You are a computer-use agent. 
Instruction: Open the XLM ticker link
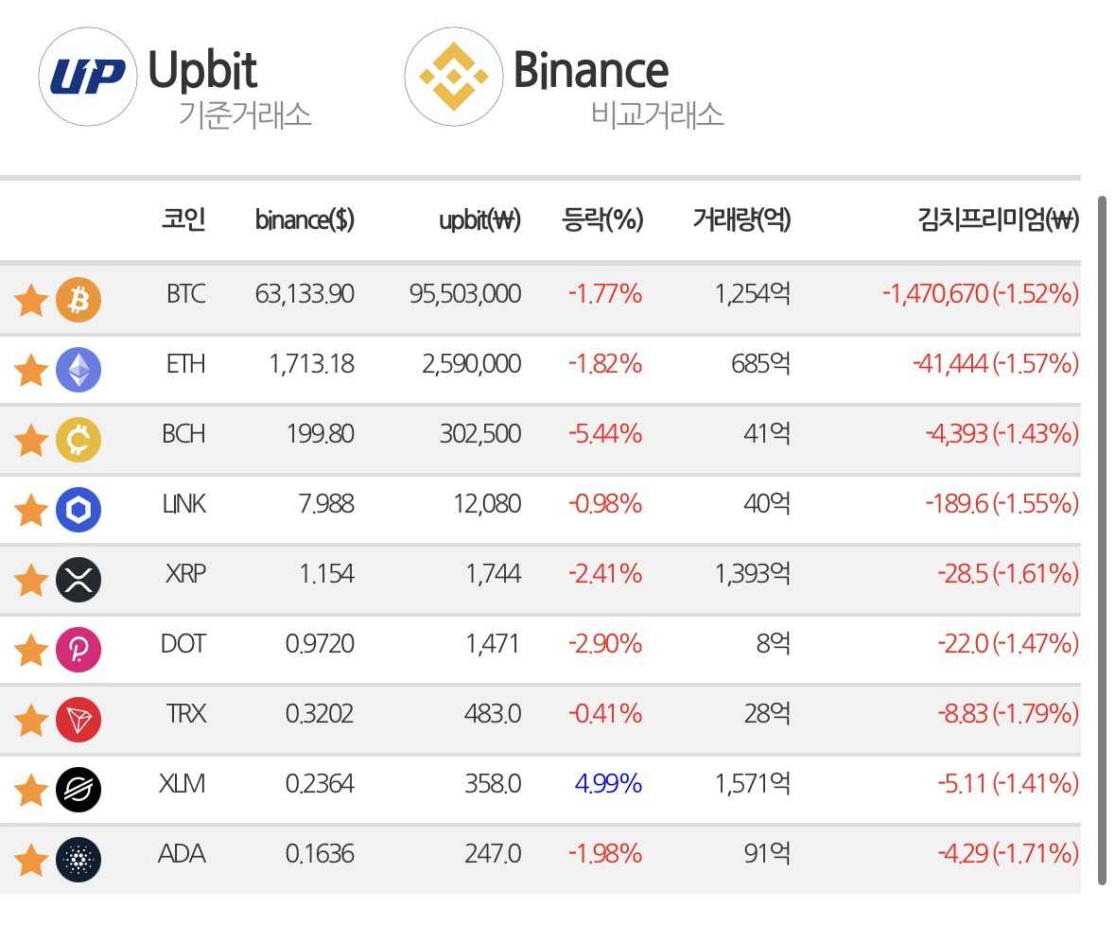pos(182,783)
